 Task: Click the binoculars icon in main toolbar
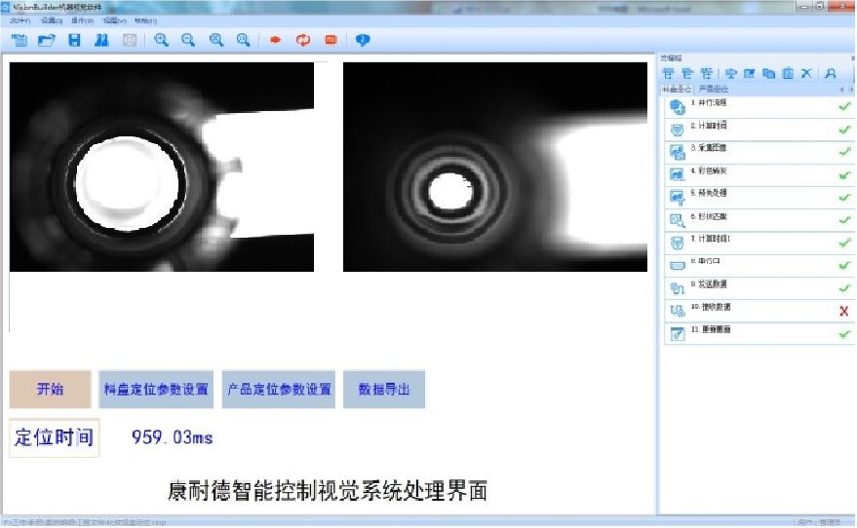pyautogui.click(x=100, y=41)
